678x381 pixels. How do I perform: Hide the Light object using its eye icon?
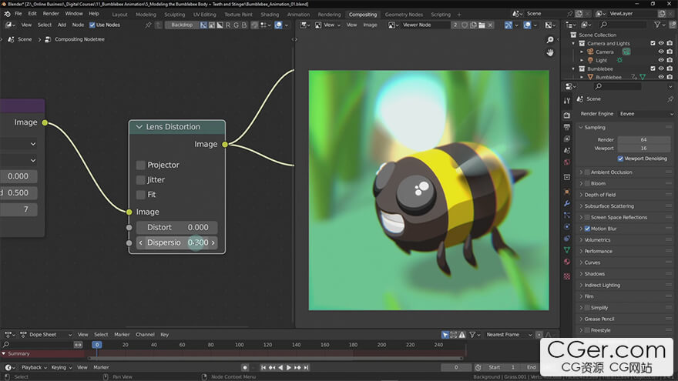(660, 60)
